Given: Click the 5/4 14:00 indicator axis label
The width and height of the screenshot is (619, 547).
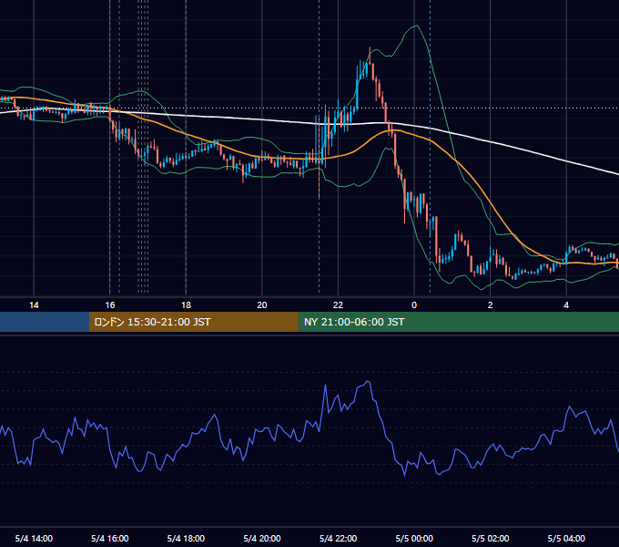Looking at the screenshot, I should [34, 538].
